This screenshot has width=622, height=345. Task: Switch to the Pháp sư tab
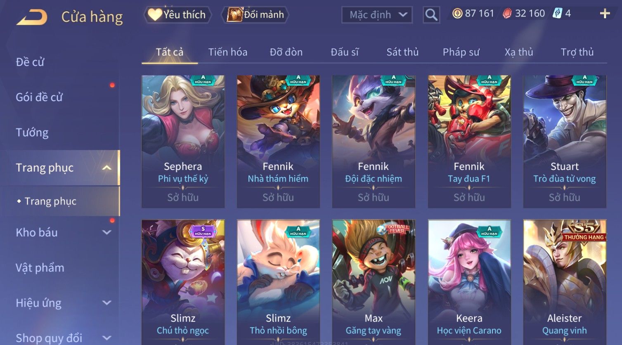461,52
